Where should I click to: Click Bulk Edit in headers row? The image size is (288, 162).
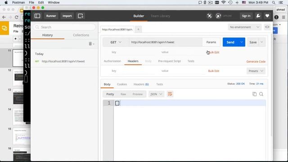point(214,71)
